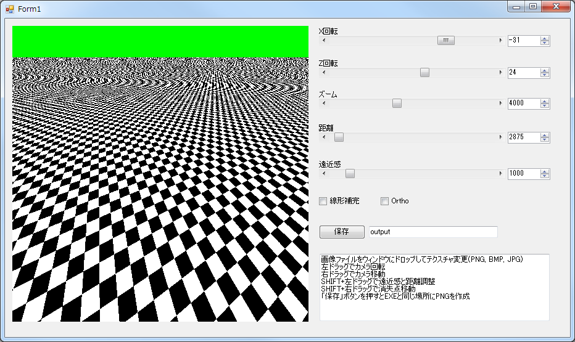Click the 遠近感 label
Screen dimensions: 575x342
[x=329, y=165]
